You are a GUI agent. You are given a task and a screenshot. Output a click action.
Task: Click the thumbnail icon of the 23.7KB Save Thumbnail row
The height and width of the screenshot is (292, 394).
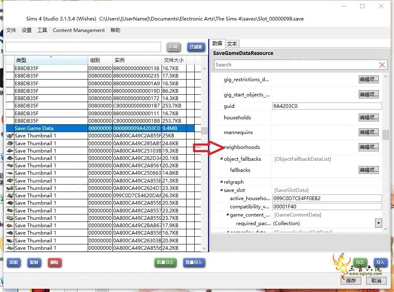[x=10, y=218]
